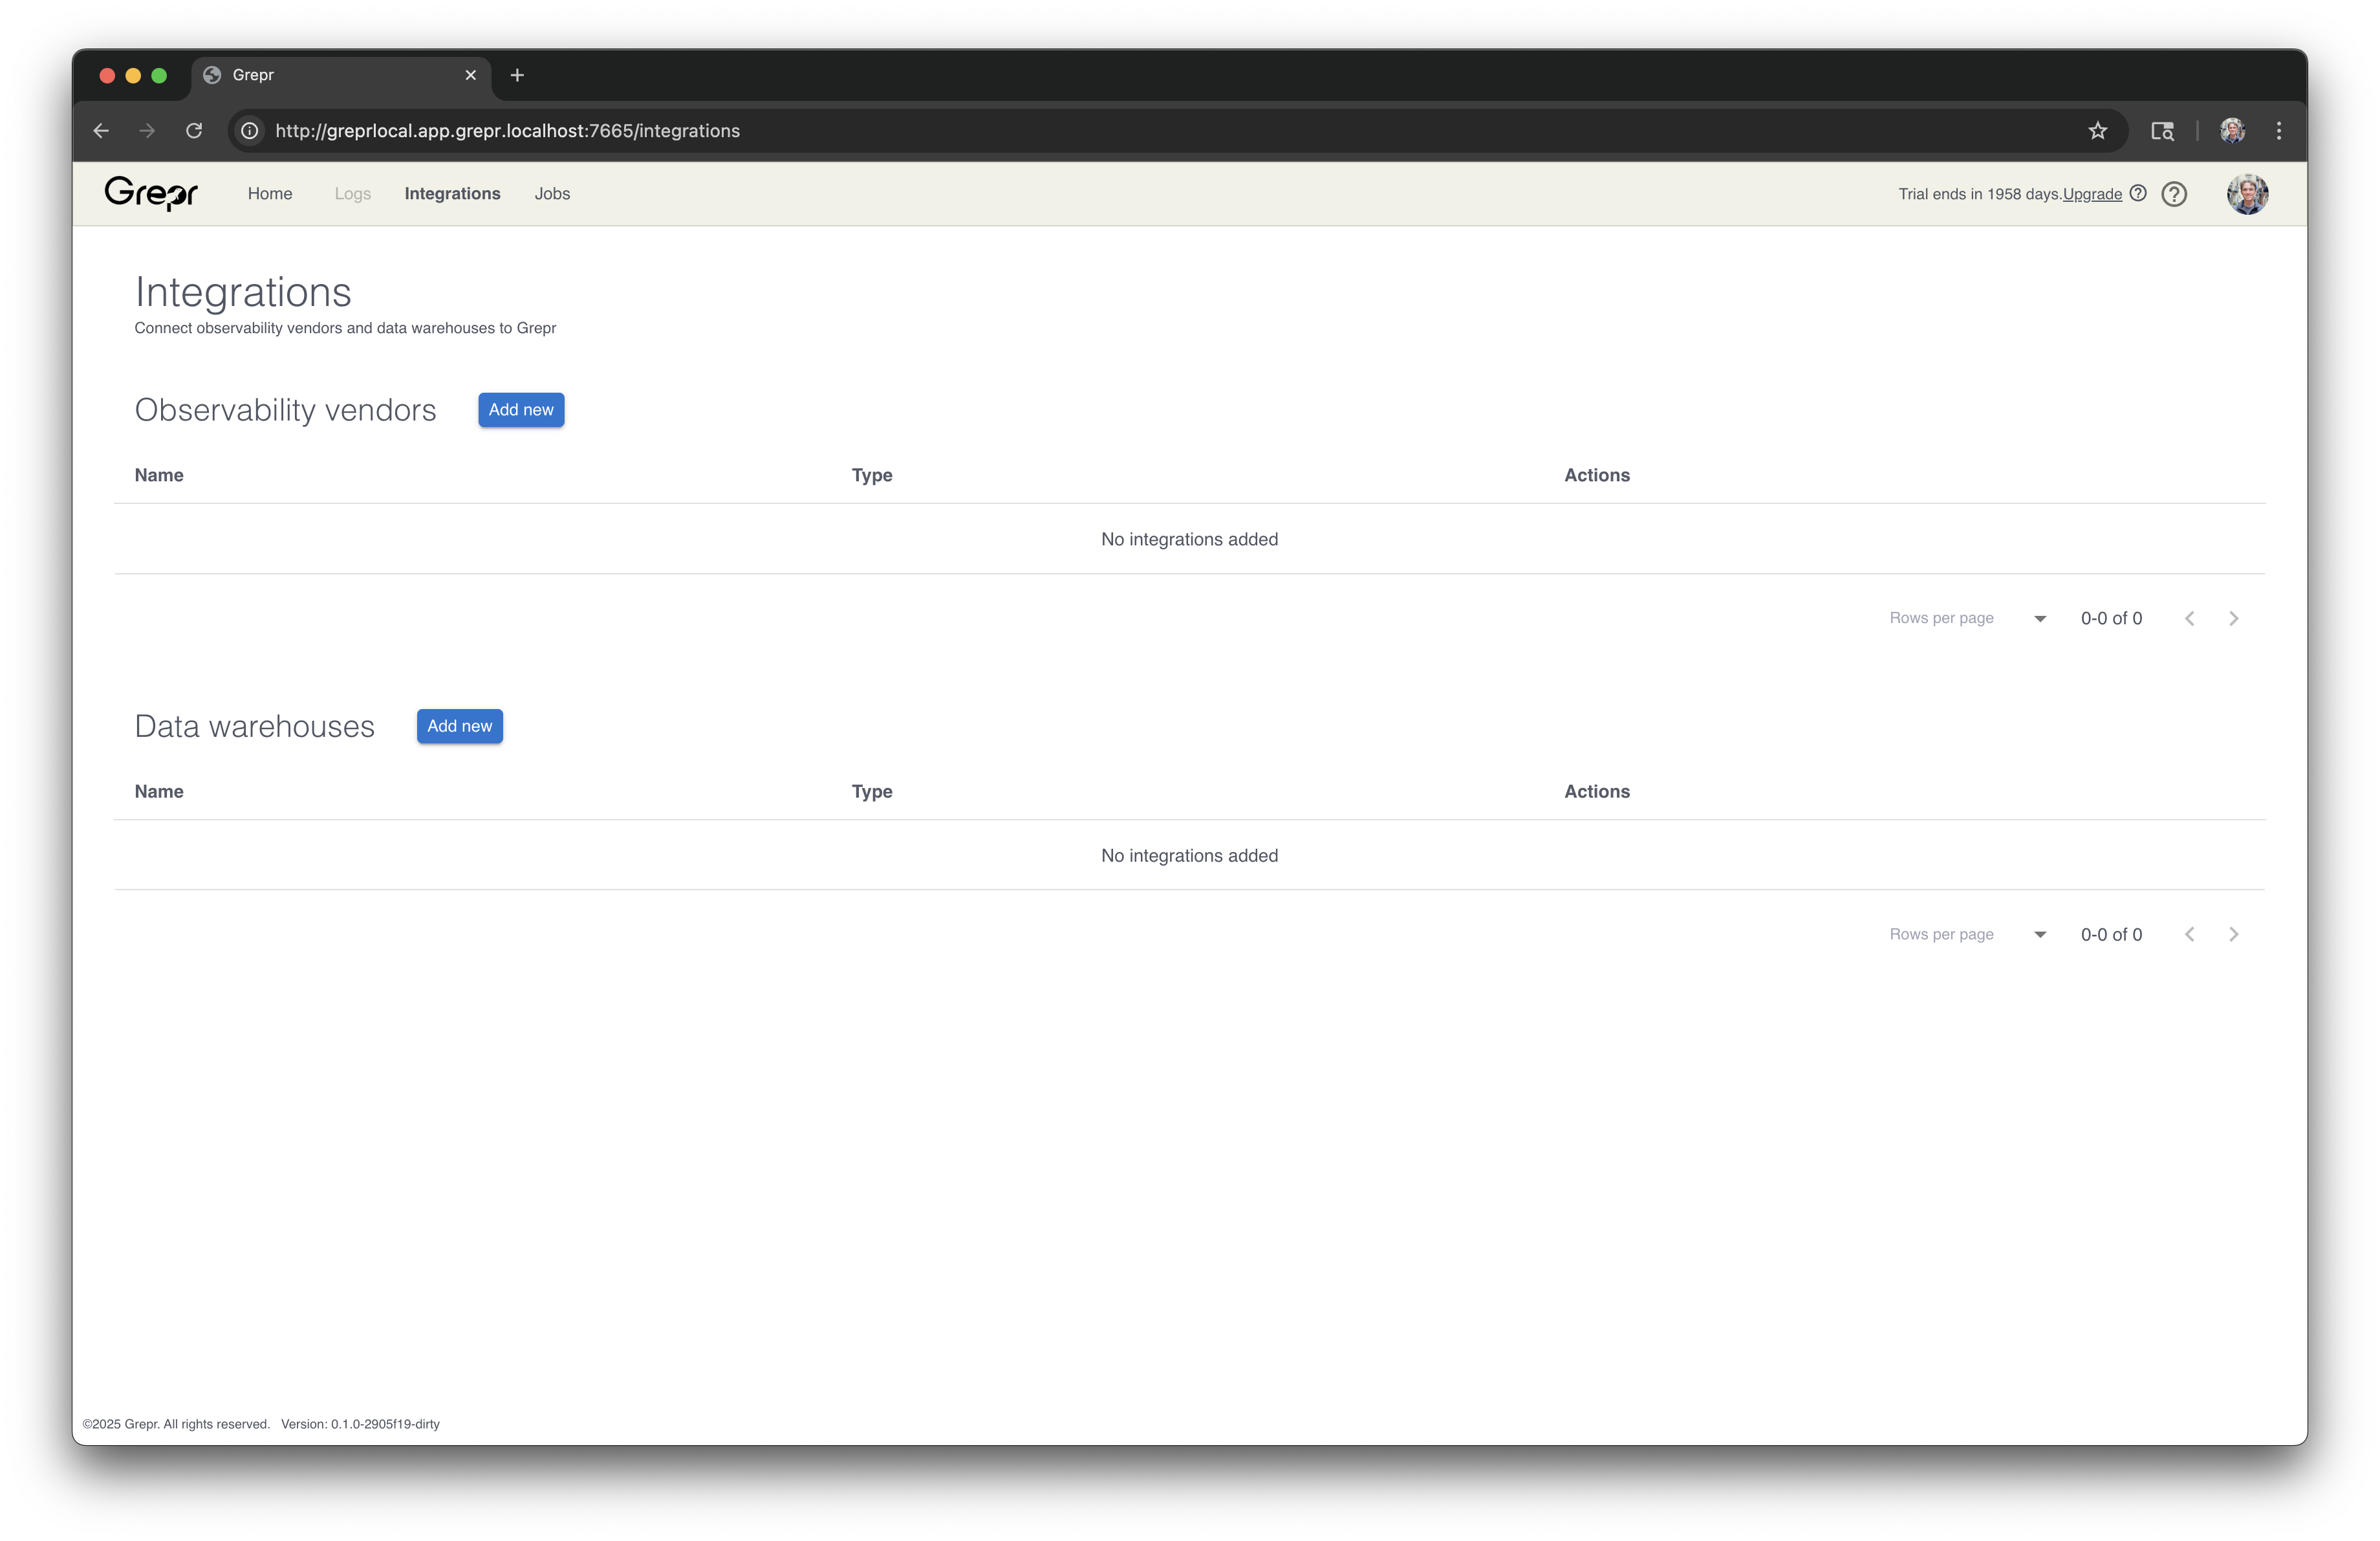Click the 'Observability vendors' section heading

pos(285,410)
